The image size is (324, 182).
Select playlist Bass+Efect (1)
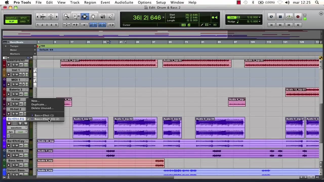(x=44, y=115)
